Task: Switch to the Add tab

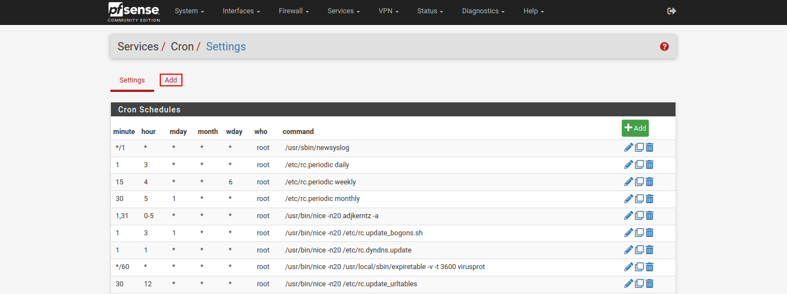Action: coord(171,80)
